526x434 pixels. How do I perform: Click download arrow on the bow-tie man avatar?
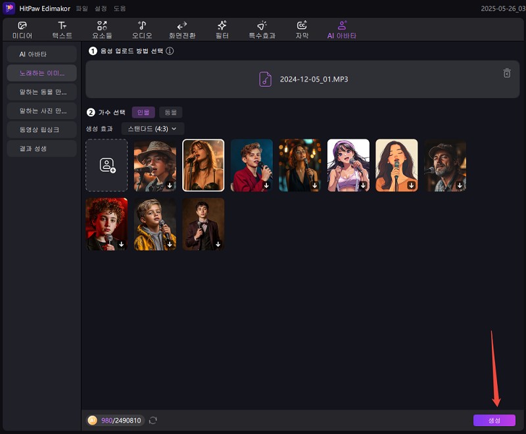click(x=218, y=244)
